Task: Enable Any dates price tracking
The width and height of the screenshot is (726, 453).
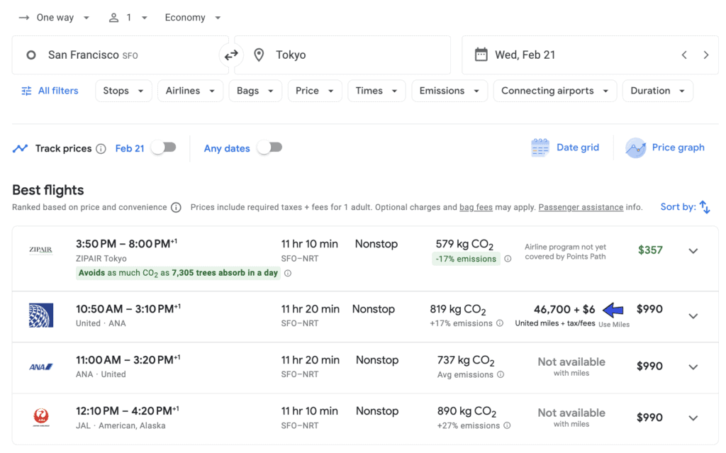Action: 269,147
